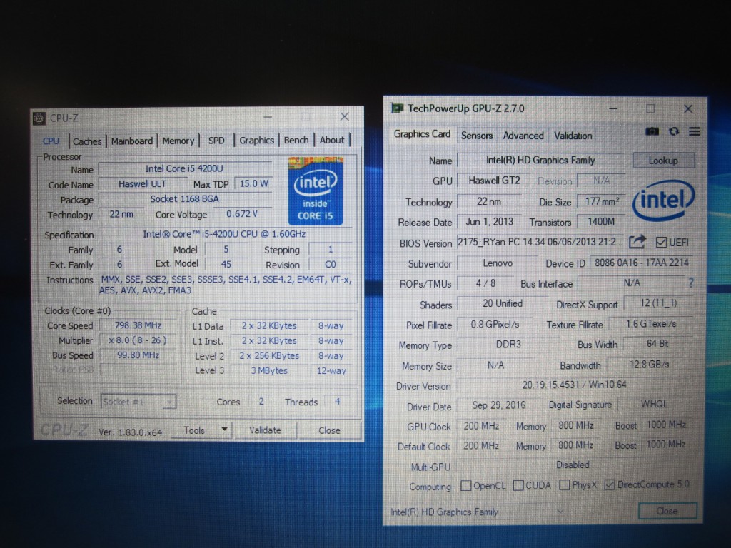Click the Haswell GT2 GPU field
Screen dimensions: 731x548
(494, 180)
